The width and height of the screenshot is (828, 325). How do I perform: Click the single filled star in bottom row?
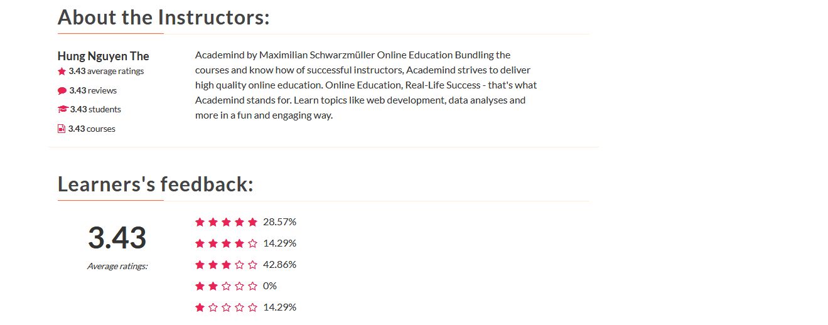coord(200,307)
